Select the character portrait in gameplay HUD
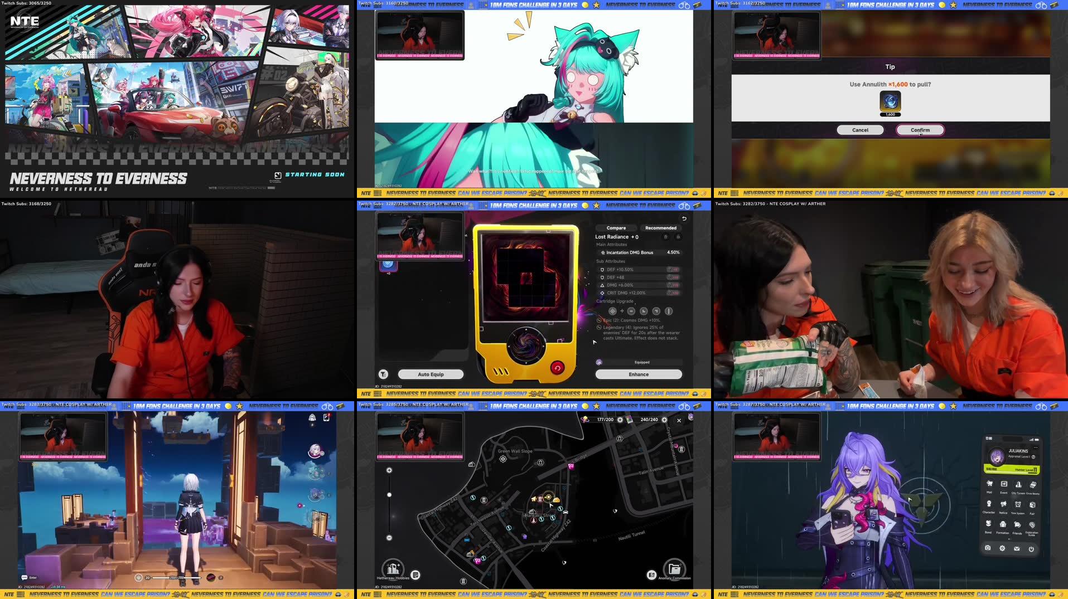The image size is (1068, 599). [315, 451]
